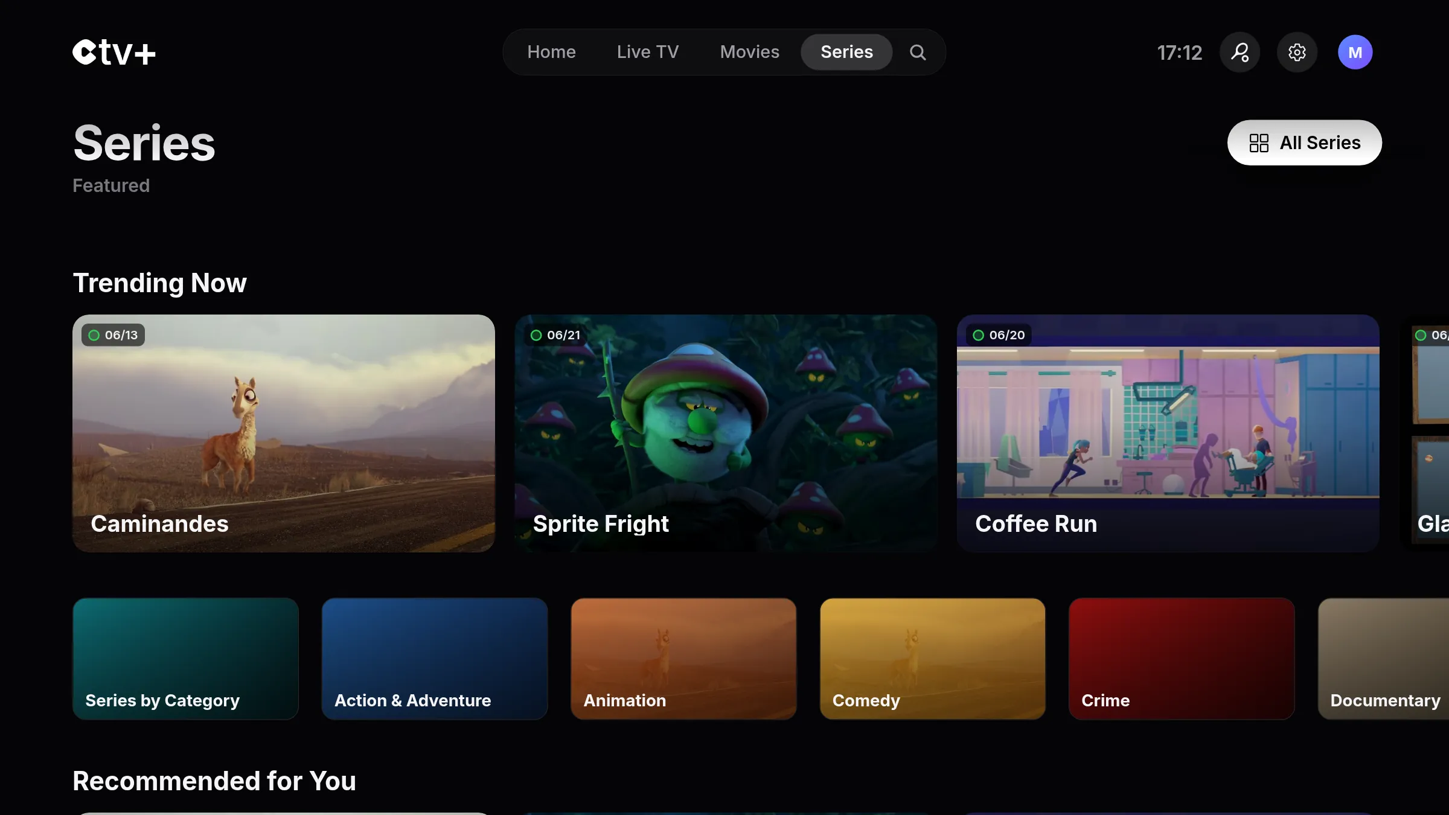
Task: Click the tv+ logo
Action: [114, 52]
